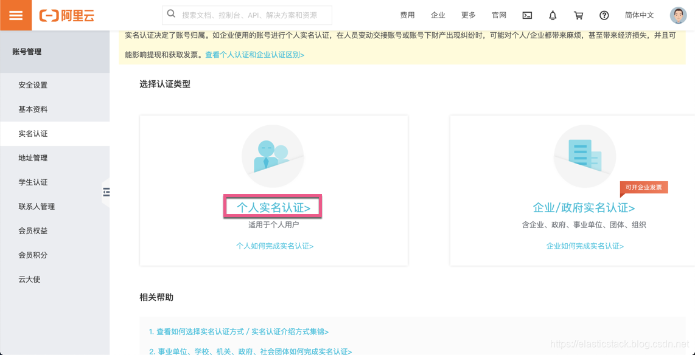695x355 pixels.
Task: Open the Cloud Shell terminal icon
Action: point(527,15)
